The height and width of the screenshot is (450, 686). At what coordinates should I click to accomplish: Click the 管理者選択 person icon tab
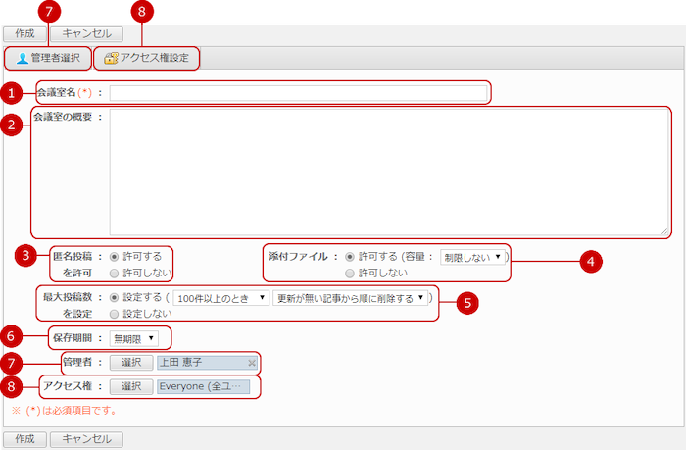(x=48, y=59)
